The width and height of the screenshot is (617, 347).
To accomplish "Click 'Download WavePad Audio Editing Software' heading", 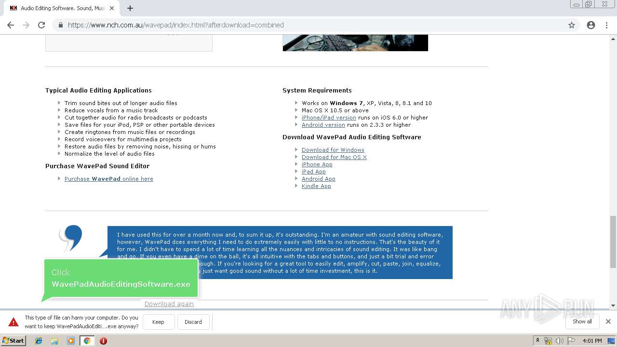I will [x=352, y=137].
